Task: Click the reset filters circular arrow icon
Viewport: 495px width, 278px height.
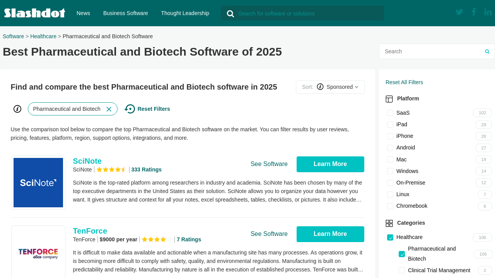Action: tap(130, 109)
